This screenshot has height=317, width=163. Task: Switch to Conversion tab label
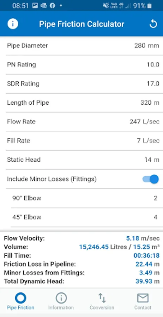coord(102,308)
